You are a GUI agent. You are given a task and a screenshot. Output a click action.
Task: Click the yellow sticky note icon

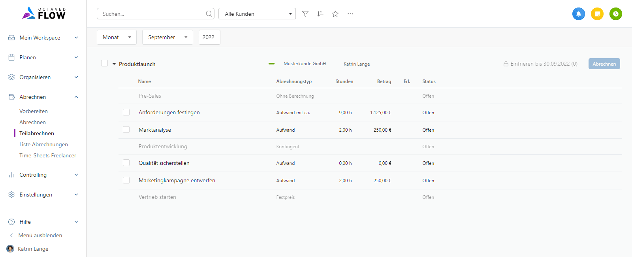click(x=597, y=14)
